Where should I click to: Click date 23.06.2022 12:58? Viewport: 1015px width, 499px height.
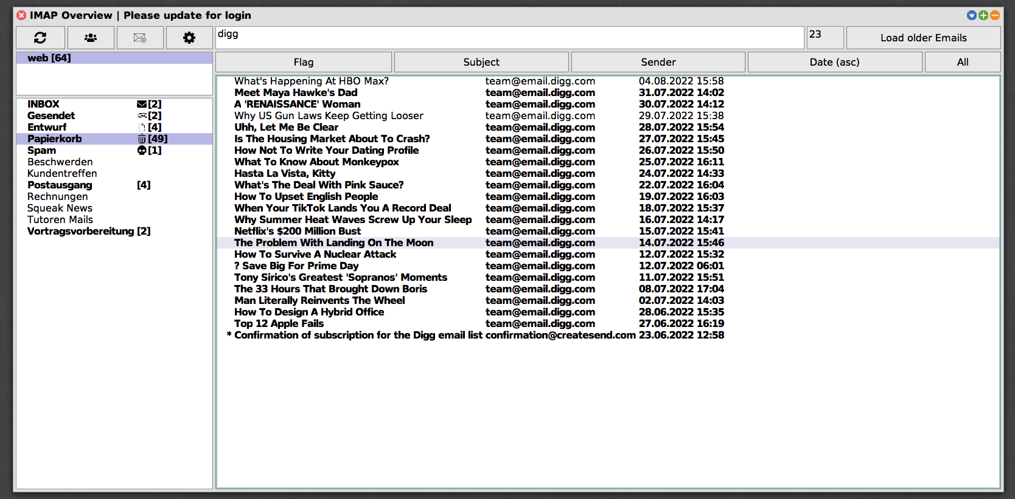tap(682, 336)
